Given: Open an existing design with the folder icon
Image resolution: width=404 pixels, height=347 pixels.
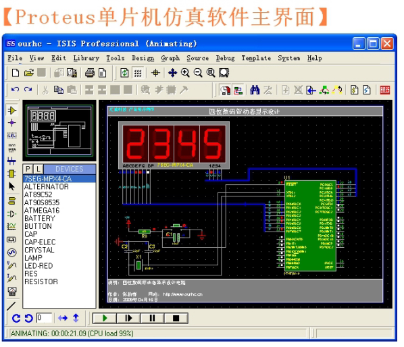Looking at the screenshot, I should click(x=29, y=73).
